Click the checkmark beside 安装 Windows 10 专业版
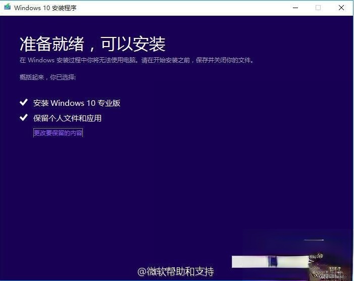Viewport: 354px width, 281px height. (24, 102)
